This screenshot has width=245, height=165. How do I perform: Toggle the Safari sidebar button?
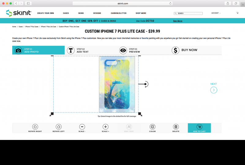28,3
